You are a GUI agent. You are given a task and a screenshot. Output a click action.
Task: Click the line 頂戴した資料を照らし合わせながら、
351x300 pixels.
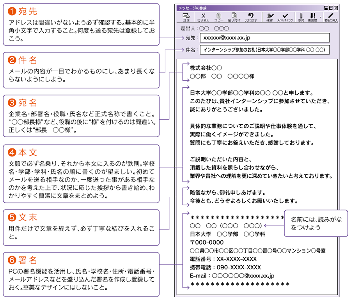pyautogui.click(x=234, y=168)
